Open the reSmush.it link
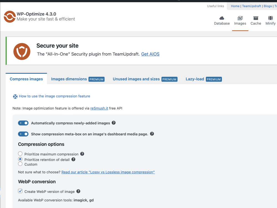This screenshot has width=277, height=208. (99, 108)
